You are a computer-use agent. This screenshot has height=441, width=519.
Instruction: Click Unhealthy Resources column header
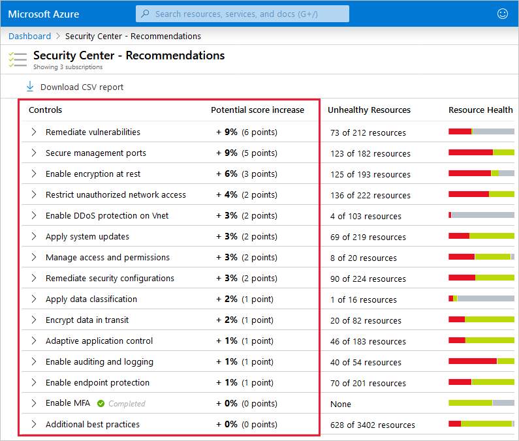[369, 110]
